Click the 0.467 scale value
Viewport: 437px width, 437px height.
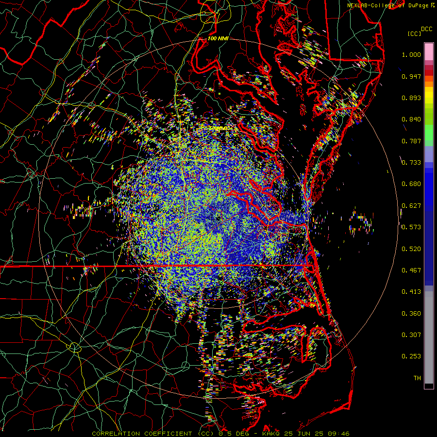click(x=411, y=270)
